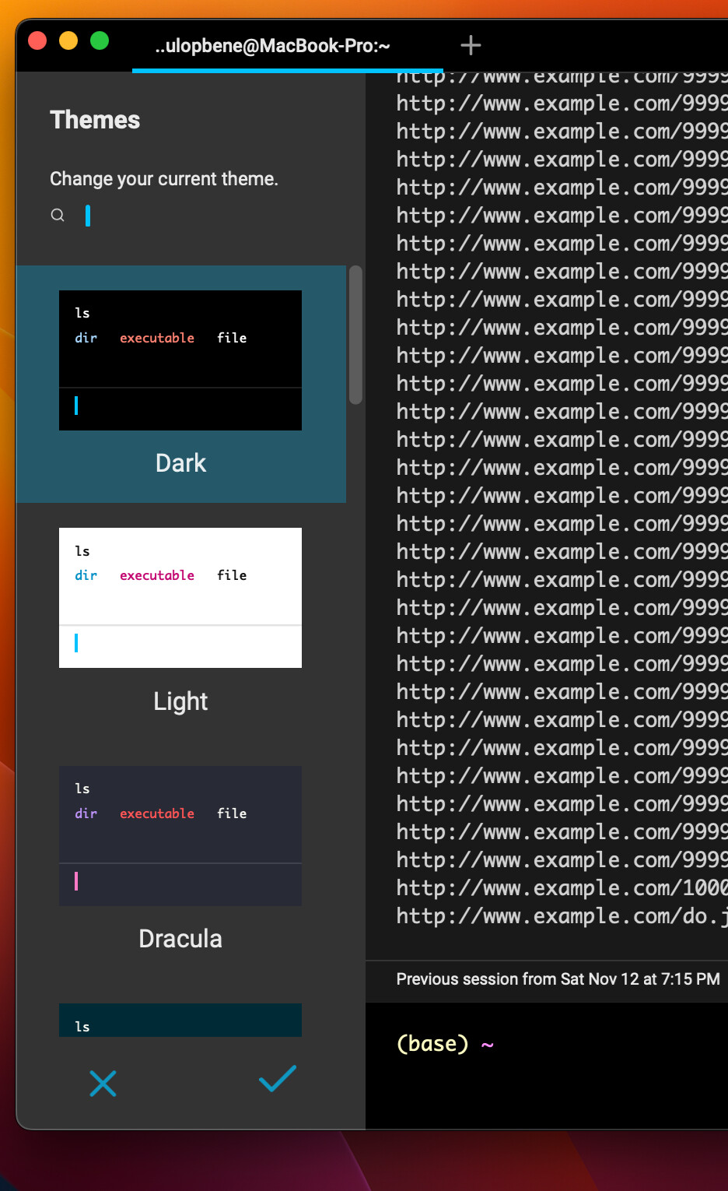
Task: Switch to the ulopbene@MacBook-Pro tab
Action: coord(272,46)
